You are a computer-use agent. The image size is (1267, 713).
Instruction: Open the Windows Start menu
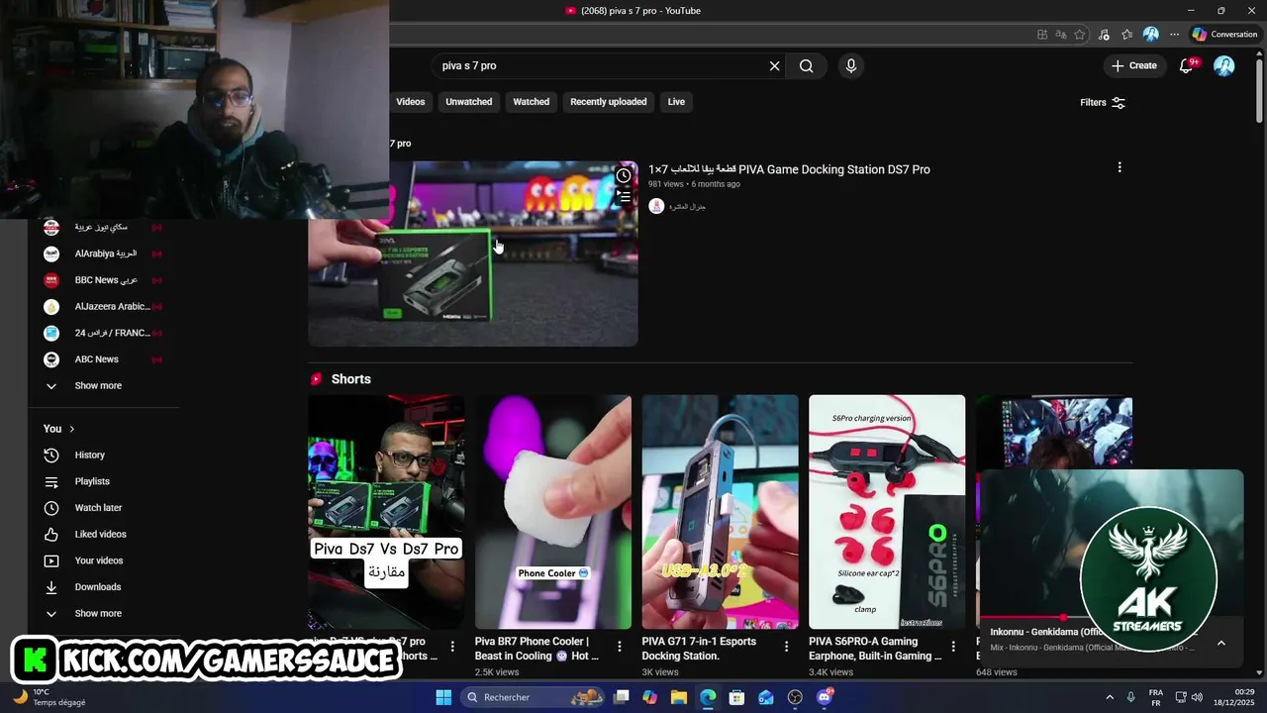[x=443, y=697]
